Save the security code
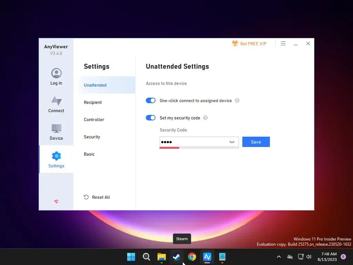 256,142
